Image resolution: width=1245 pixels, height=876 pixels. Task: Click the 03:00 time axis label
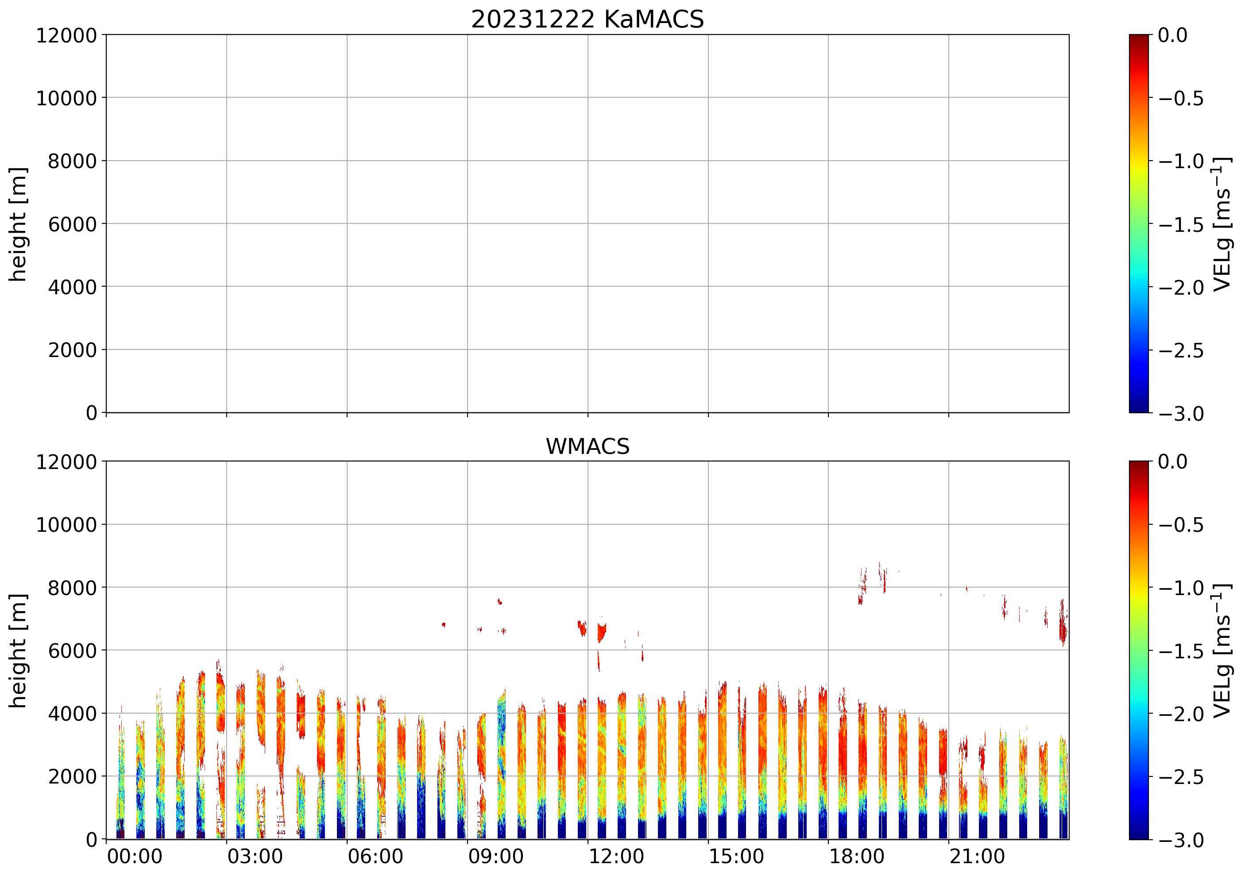pos(255,857)
